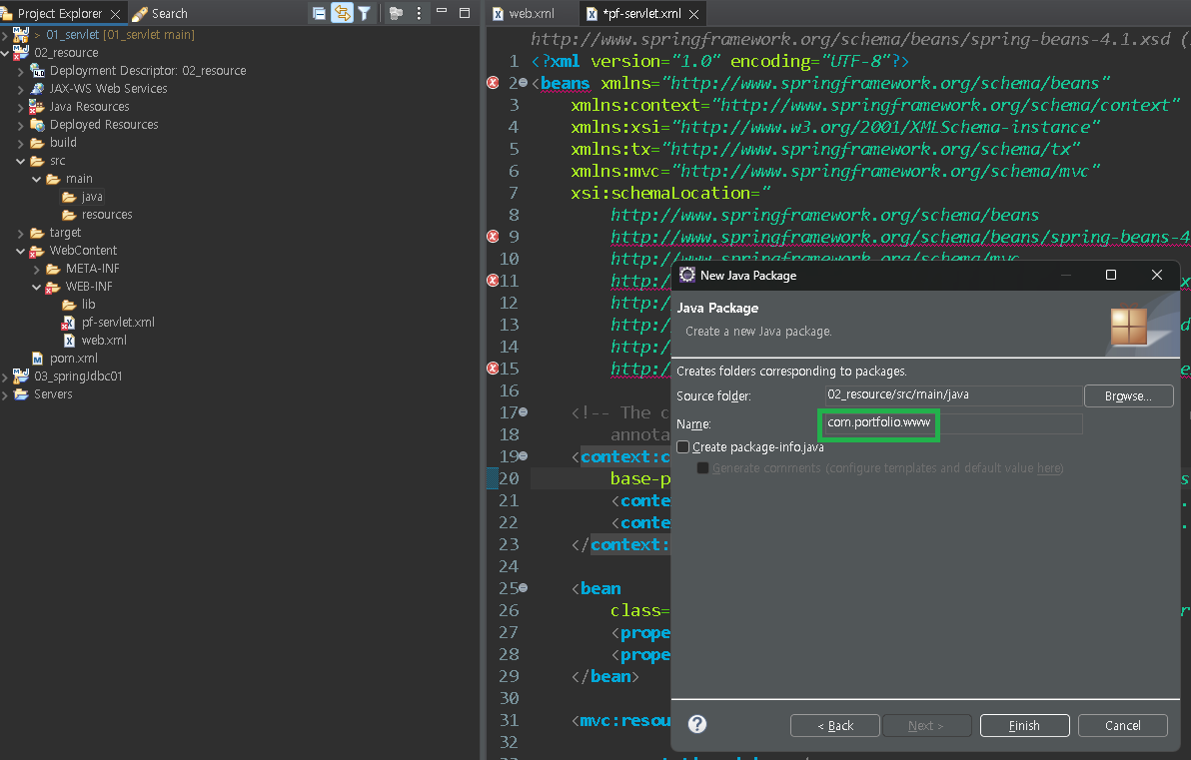Click the help question mark icon in dialog
1191x760 pixels.
pyautogui.click(x=697, y=725)
